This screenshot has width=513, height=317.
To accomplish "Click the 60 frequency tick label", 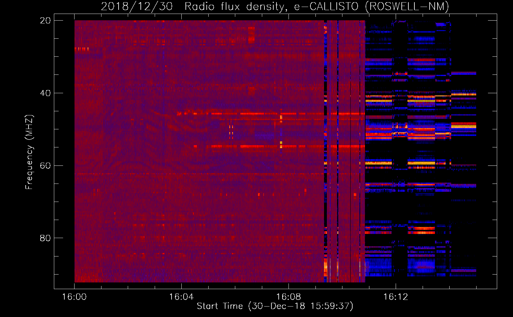I will pyautogui.click(x=45, y=166).
